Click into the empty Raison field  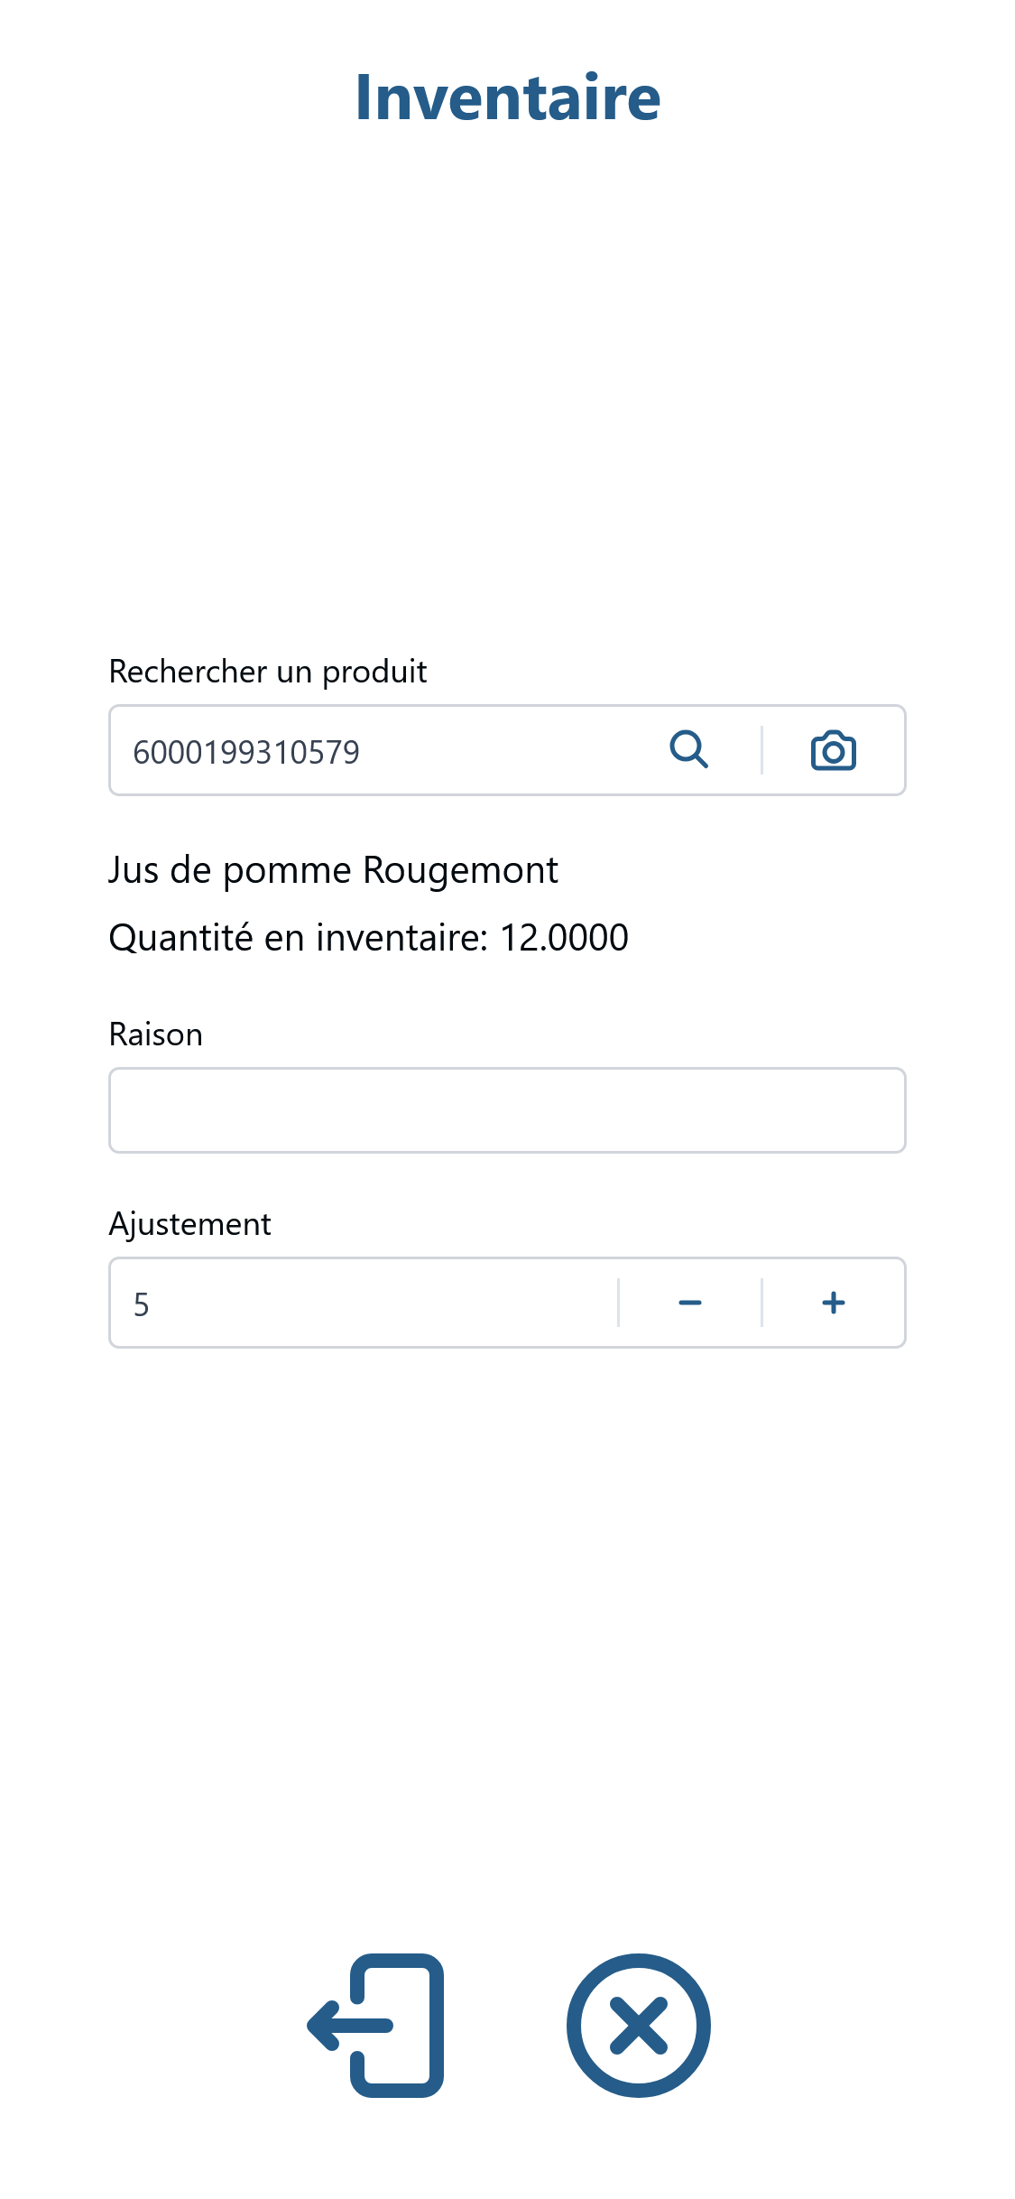(507, 1110)
